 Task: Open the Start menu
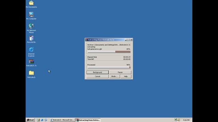[x=30, y=120]
